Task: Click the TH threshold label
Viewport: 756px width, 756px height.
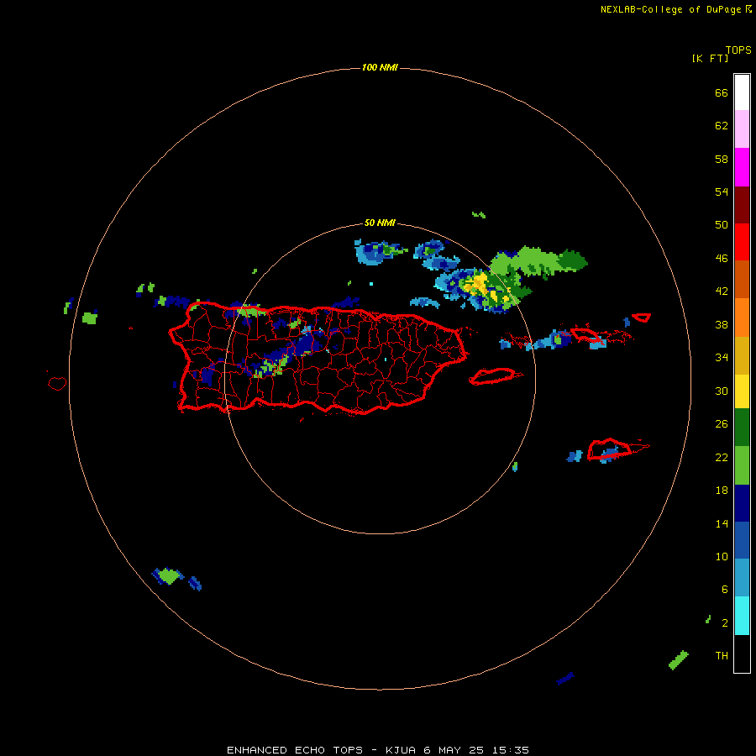Action: click(722, 656)
